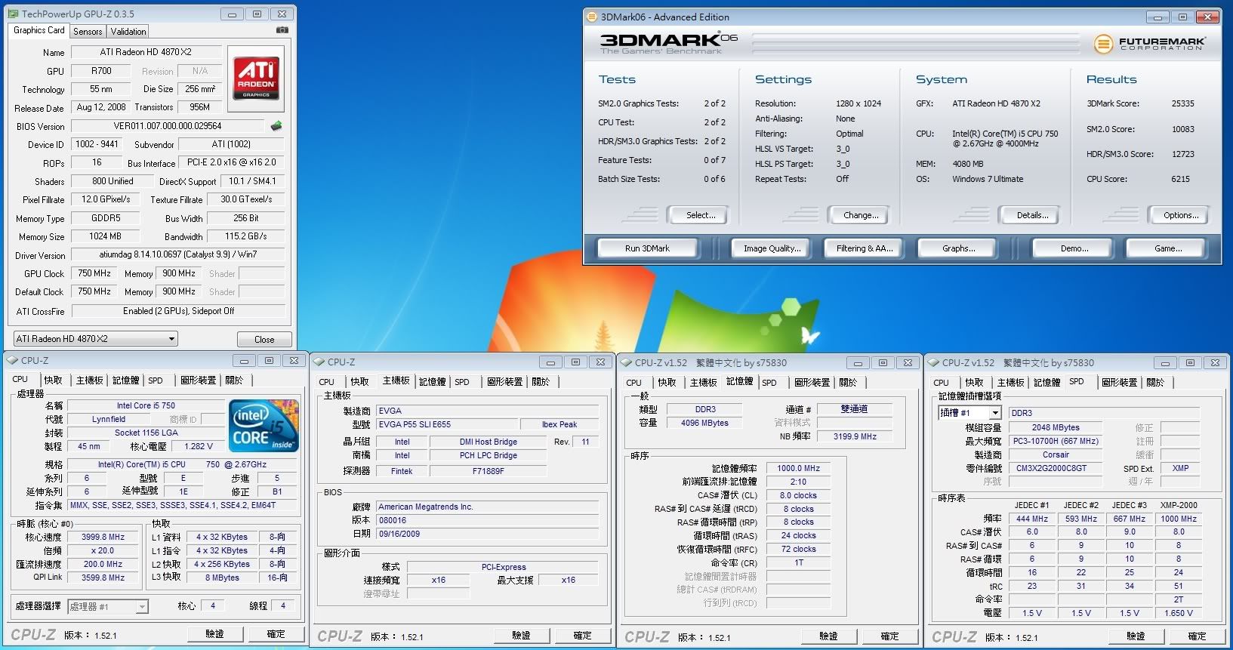Click the ATI Radeon graphics logo
Viewport: 1233px width, 650px height.
256,79
